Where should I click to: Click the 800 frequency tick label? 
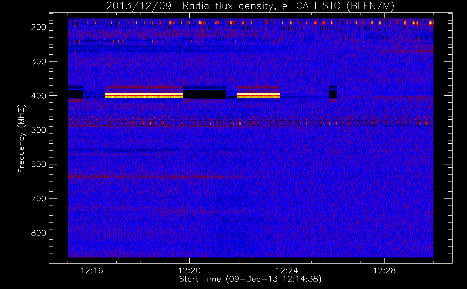pos(39,233)
